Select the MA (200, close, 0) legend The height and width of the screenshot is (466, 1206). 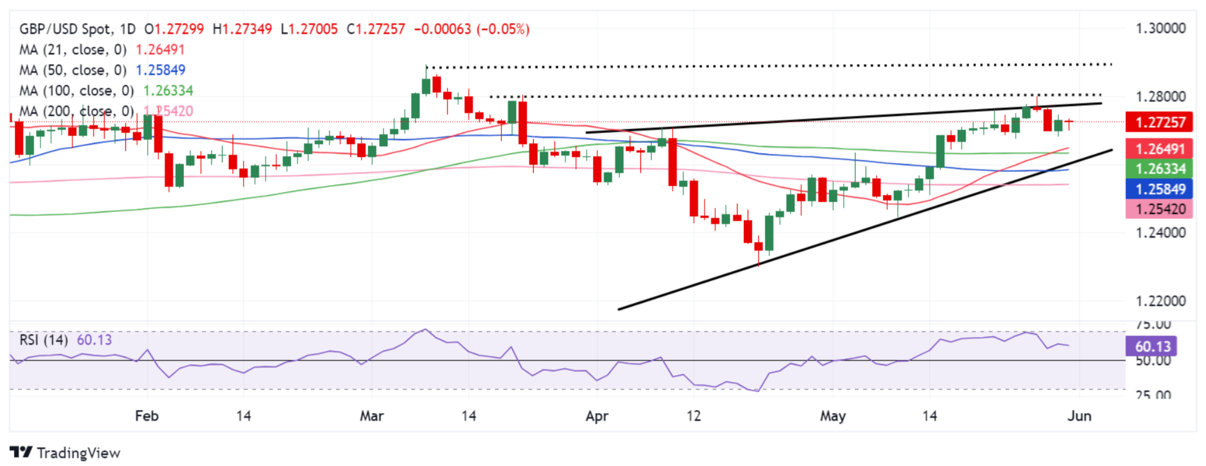(76, 112)
